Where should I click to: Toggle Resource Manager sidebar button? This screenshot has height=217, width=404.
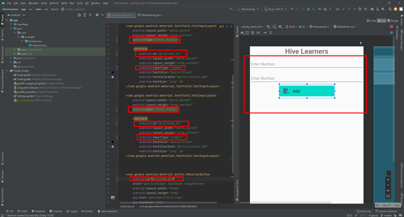point(3,81)
